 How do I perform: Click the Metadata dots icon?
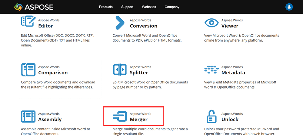211,70
